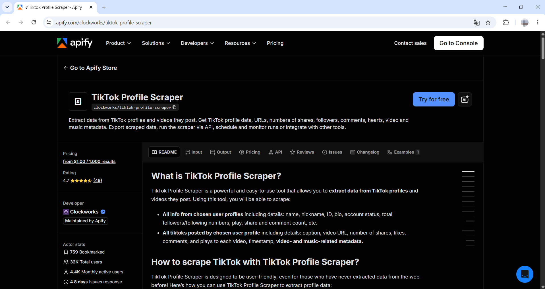
Task: Click the TikTok Profile Scraper actor icon
Action: pyautogui.click(x=78, y=101)
